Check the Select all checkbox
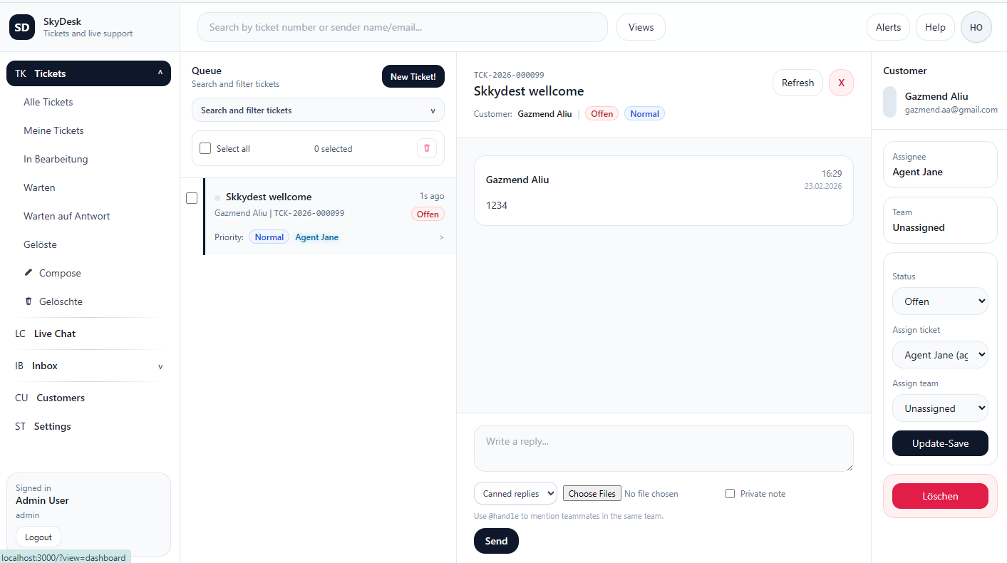The width and height of the screenshot is (1007, 563). 205,148
